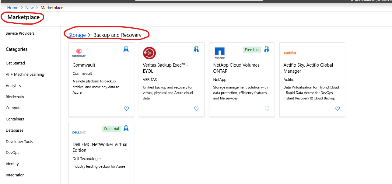The image size is (392, 184).
Task: Open the Veritas Backup Exec BYOL title
Action: click(166, 68)
